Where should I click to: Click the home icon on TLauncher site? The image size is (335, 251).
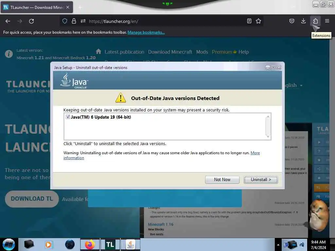click(98, 51)
